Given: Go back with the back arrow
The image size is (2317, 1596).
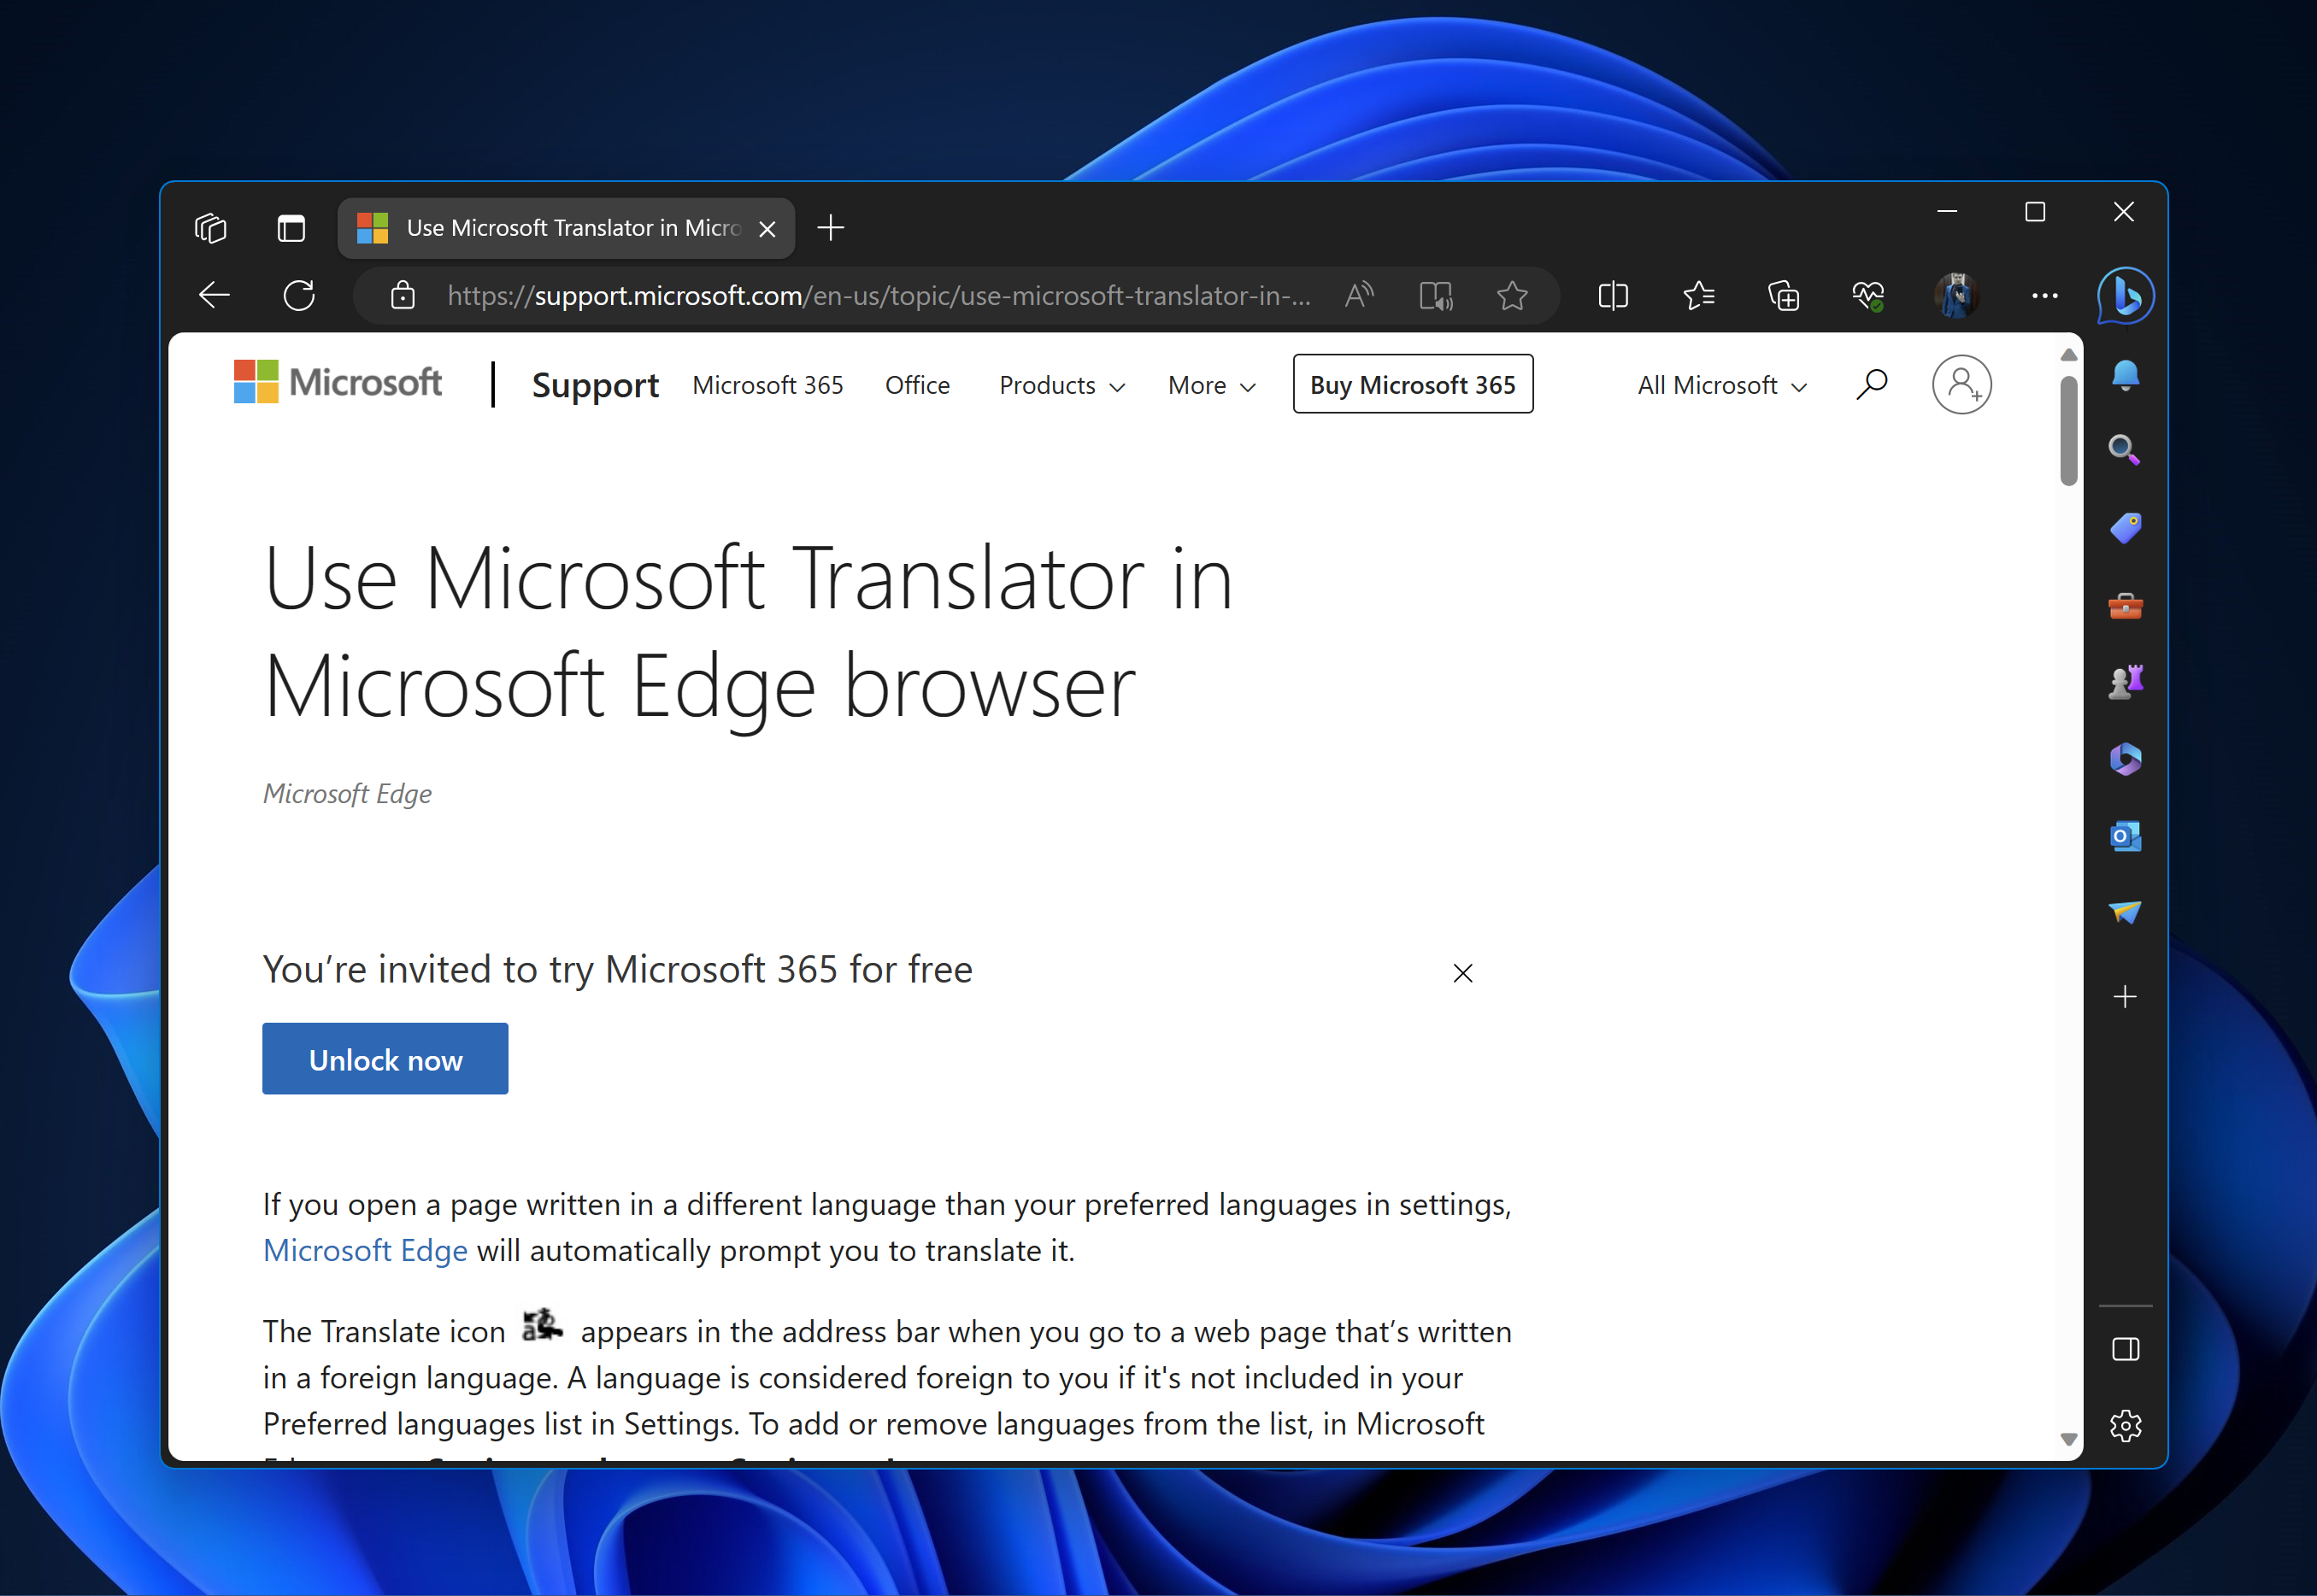Looking at the screenshot, I should [214, 295].
